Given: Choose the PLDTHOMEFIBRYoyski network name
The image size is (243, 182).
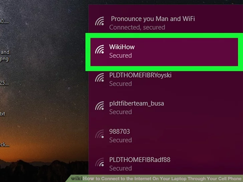Looking at the screenshot, I should tap(140, 75).
